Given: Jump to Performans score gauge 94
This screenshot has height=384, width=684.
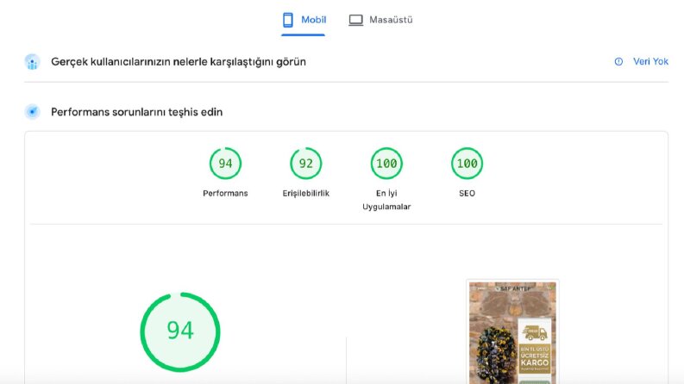Looking at the screenshot, I should coord(225,164).
